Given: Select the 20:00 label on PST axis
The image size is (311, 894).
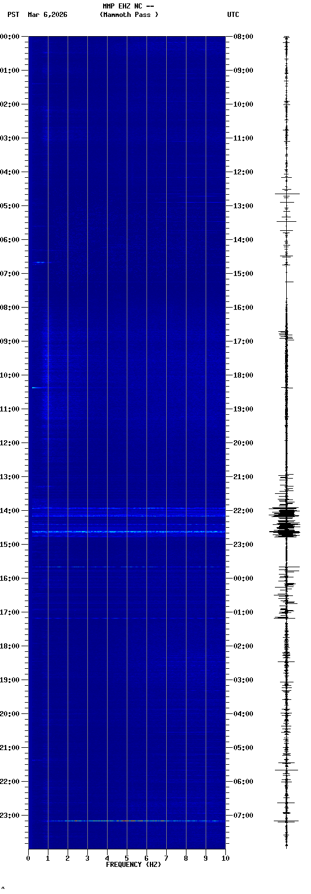Looking at the screenshot, I should [x=10, y=714].
